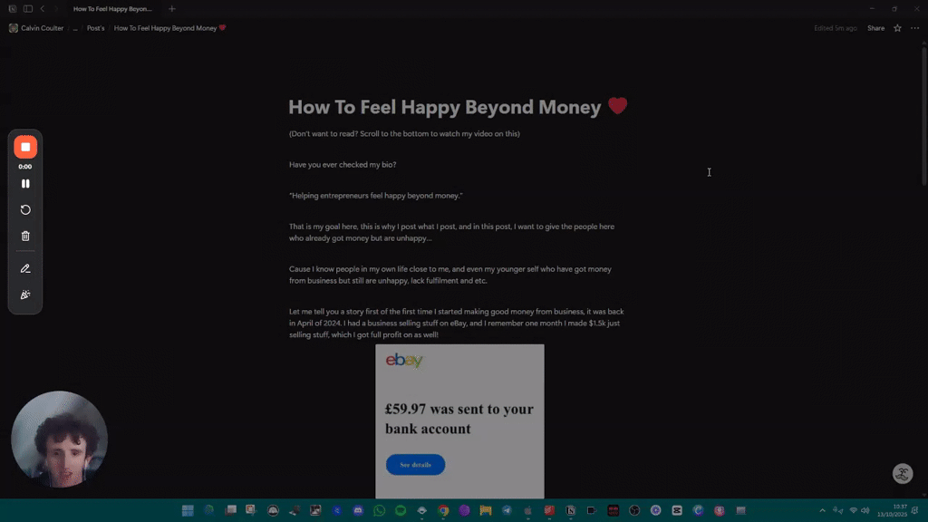Click the See details button in eBay image
This screenshot has width=928, height=522.
(415, 465)
